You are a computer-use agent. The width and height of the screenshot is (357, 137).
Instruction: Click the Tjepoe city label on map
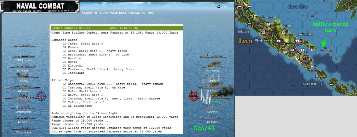289,26
